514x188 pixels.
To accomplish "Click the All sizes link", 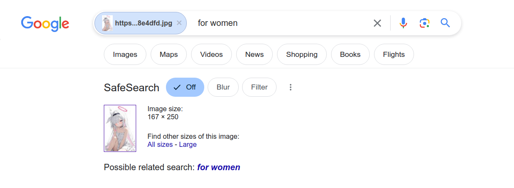I will (160, 145).
